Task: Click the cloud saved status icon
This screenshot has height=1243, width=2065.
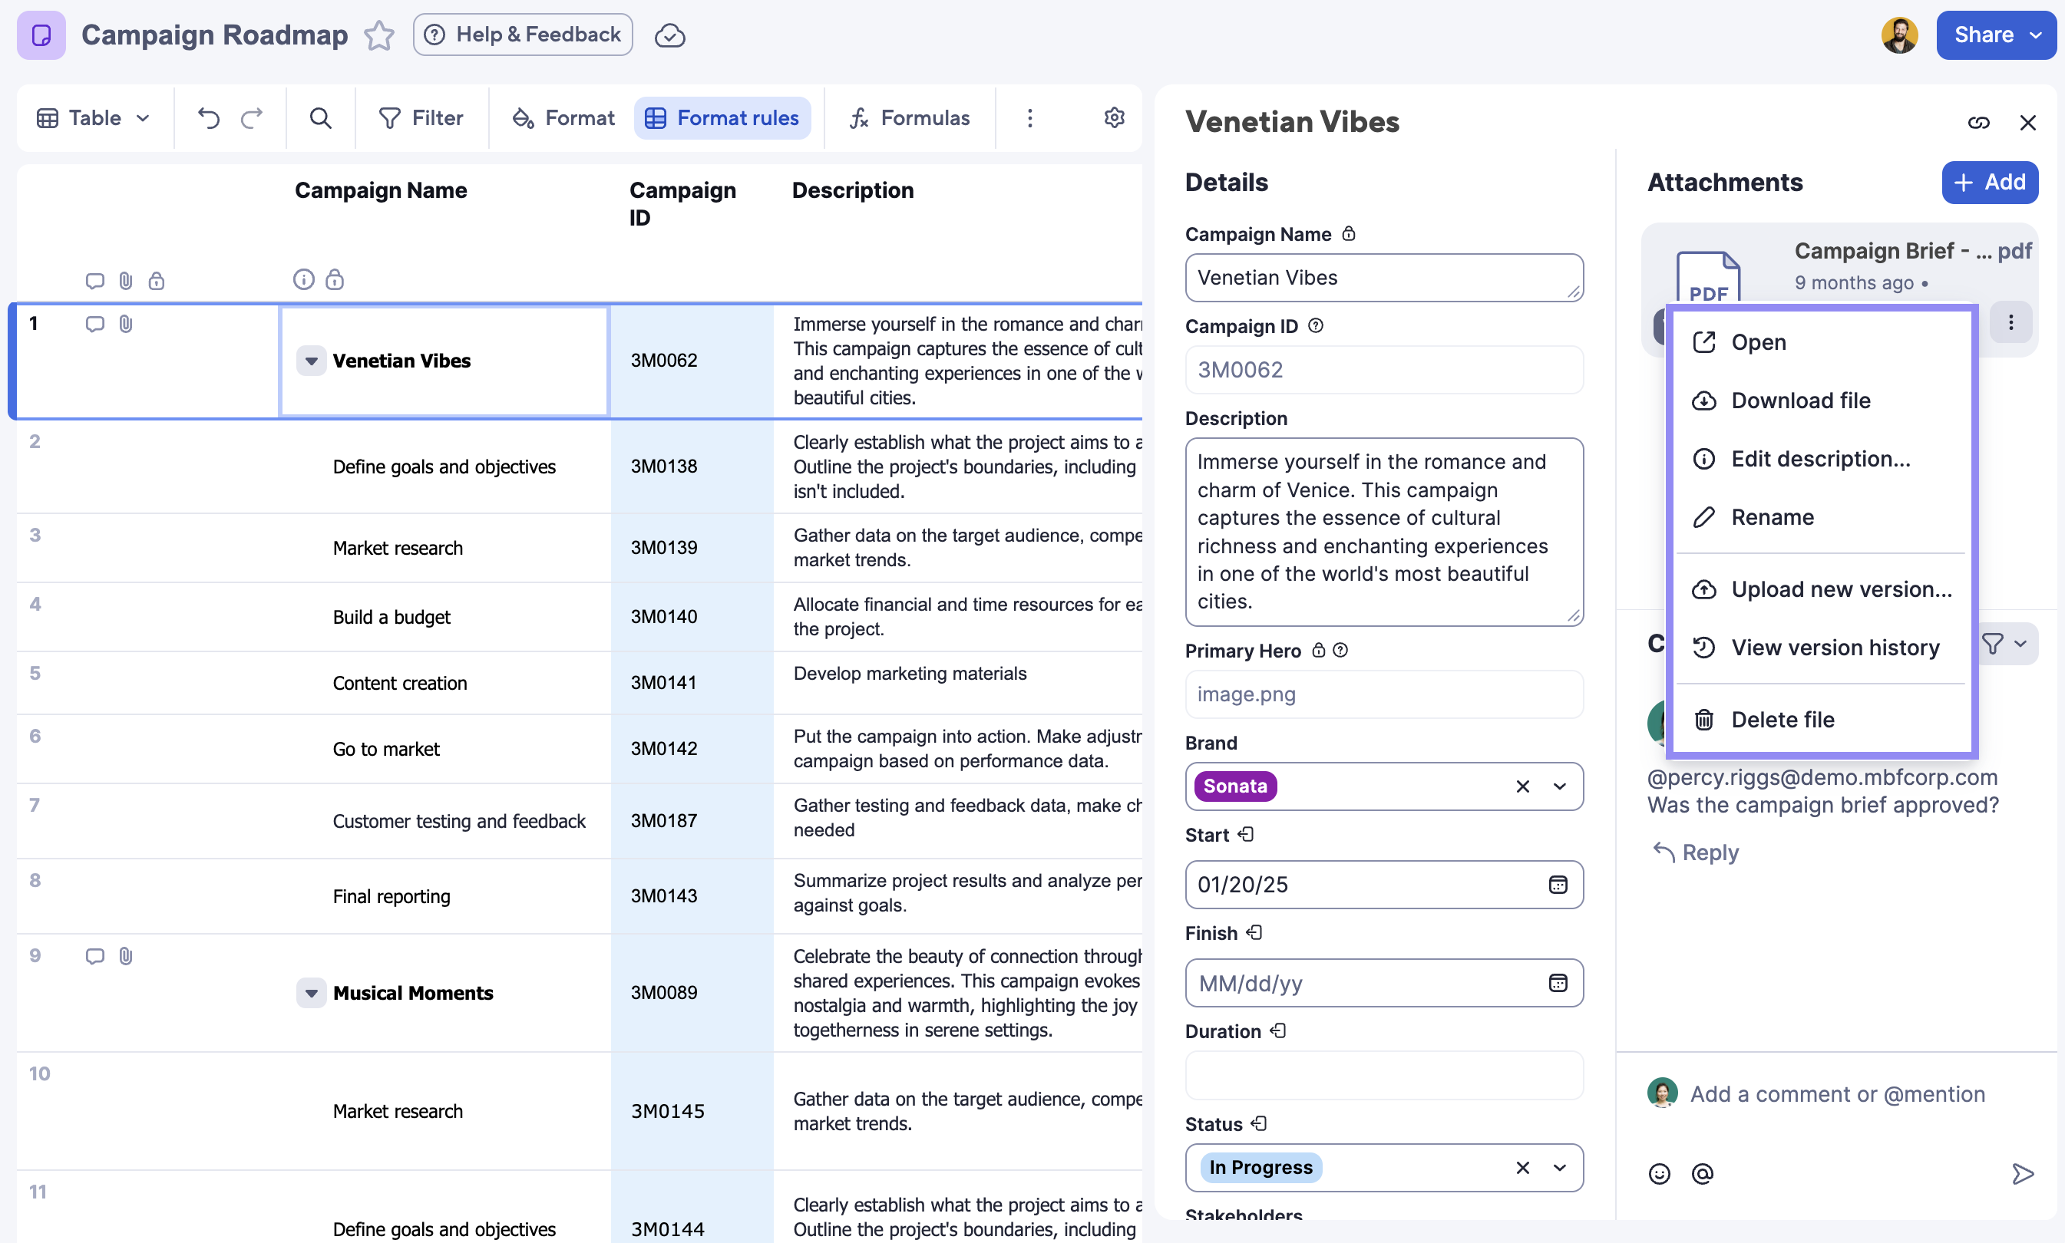Action: click(x=669, y=35)
